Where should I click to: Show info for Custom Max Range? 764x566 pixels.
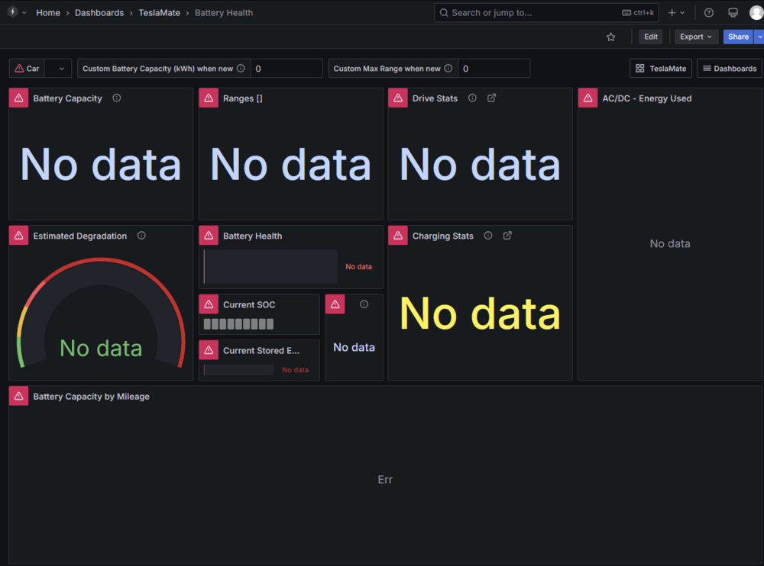[x=448, y=69]
